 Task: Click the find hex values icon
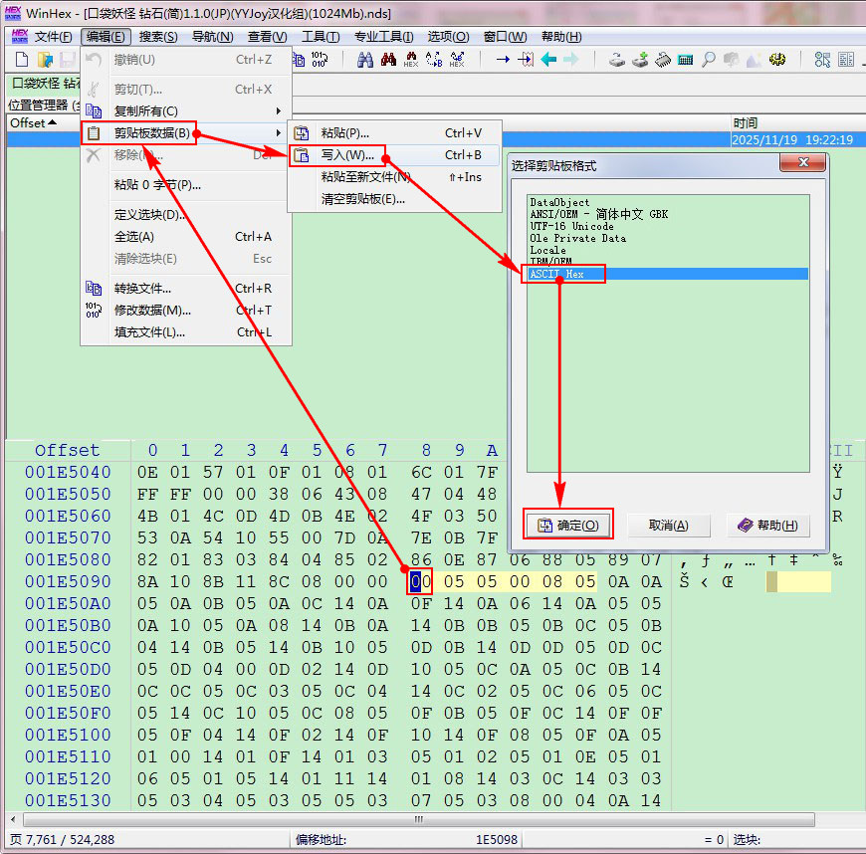pos(411,60)
